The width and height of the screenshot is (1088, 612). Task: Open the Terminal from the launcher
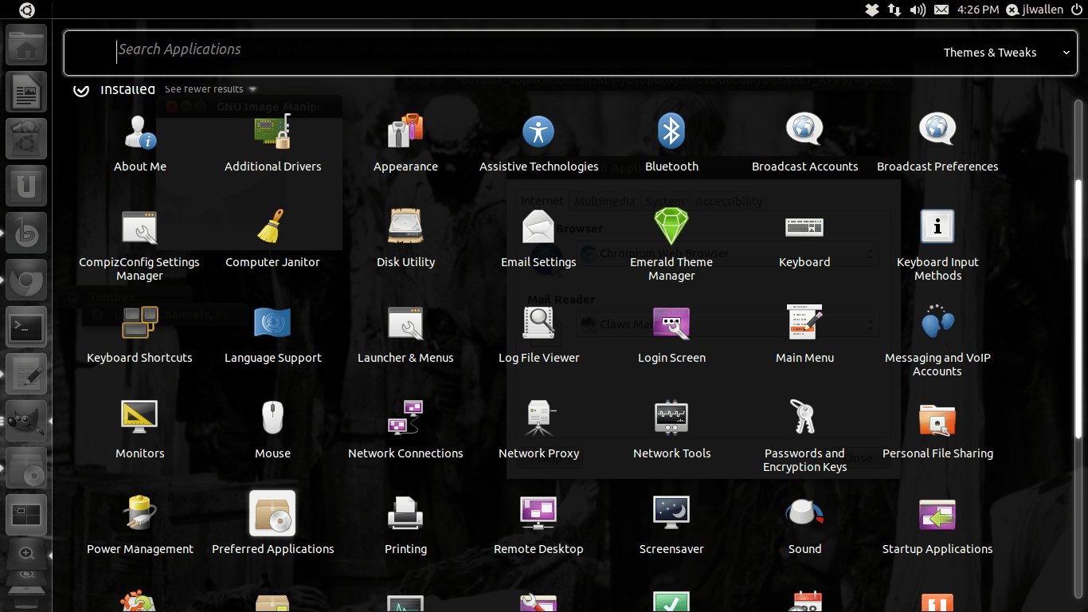pos(26,327)
